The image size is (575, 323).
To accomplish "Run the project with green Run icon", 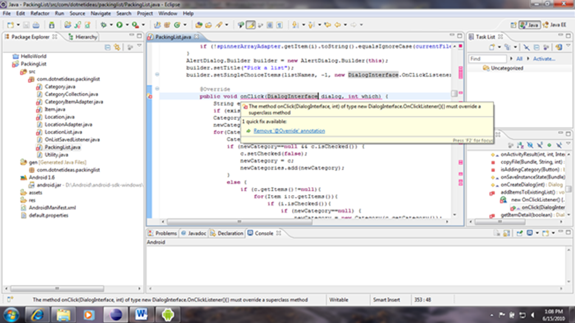I will pos(120,25).
